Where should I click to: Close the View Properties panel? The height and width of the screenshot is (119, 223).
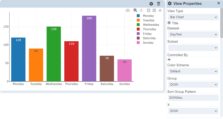[219, 3]
